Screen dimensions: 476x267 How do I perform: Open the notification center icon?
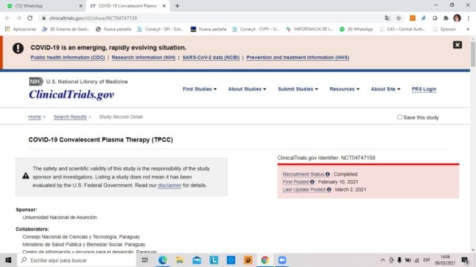click(465, 260)
